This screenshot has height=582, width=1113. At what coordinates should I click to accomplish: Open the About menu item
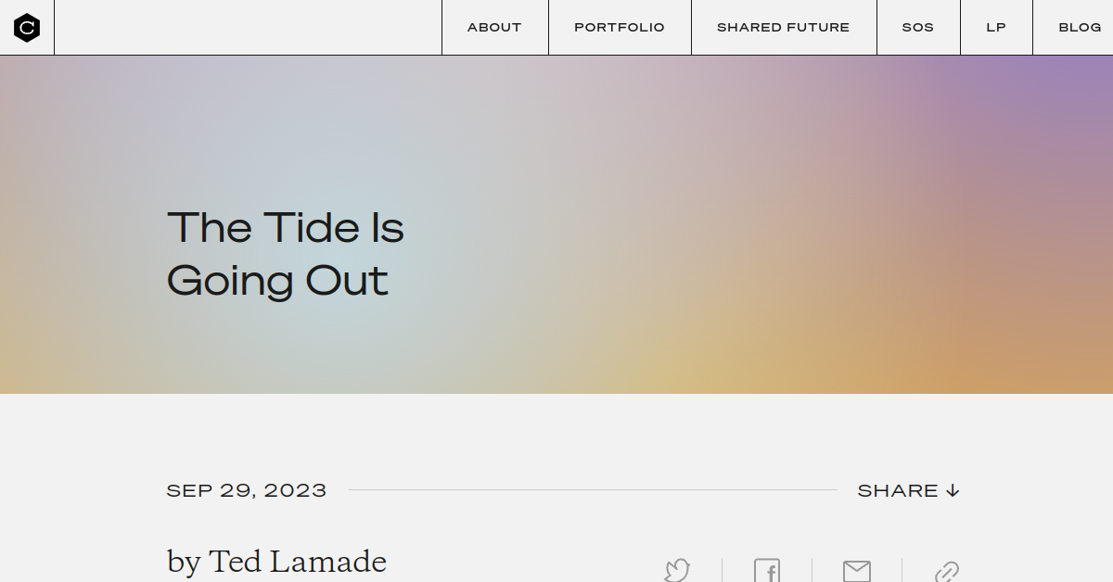point(494,28)
